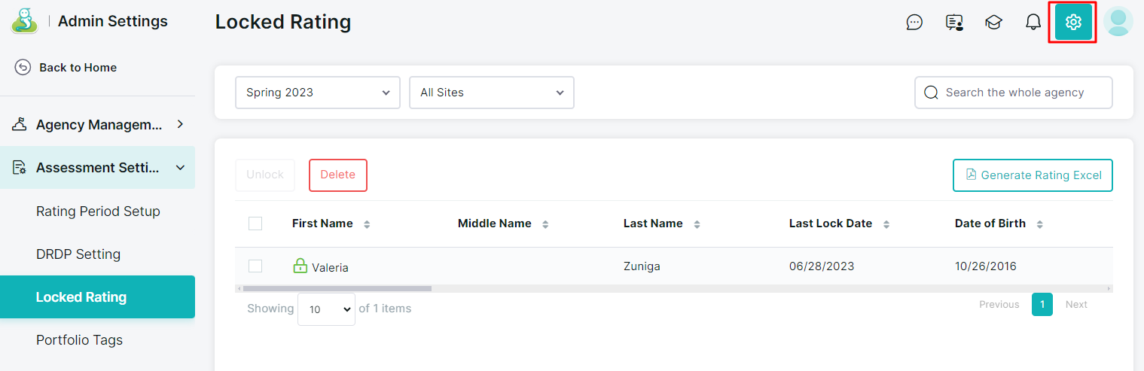Click the green lock icon beside Valeria
The width and height of the screenshot is (1144, 371).
click(x=300, y=266)
